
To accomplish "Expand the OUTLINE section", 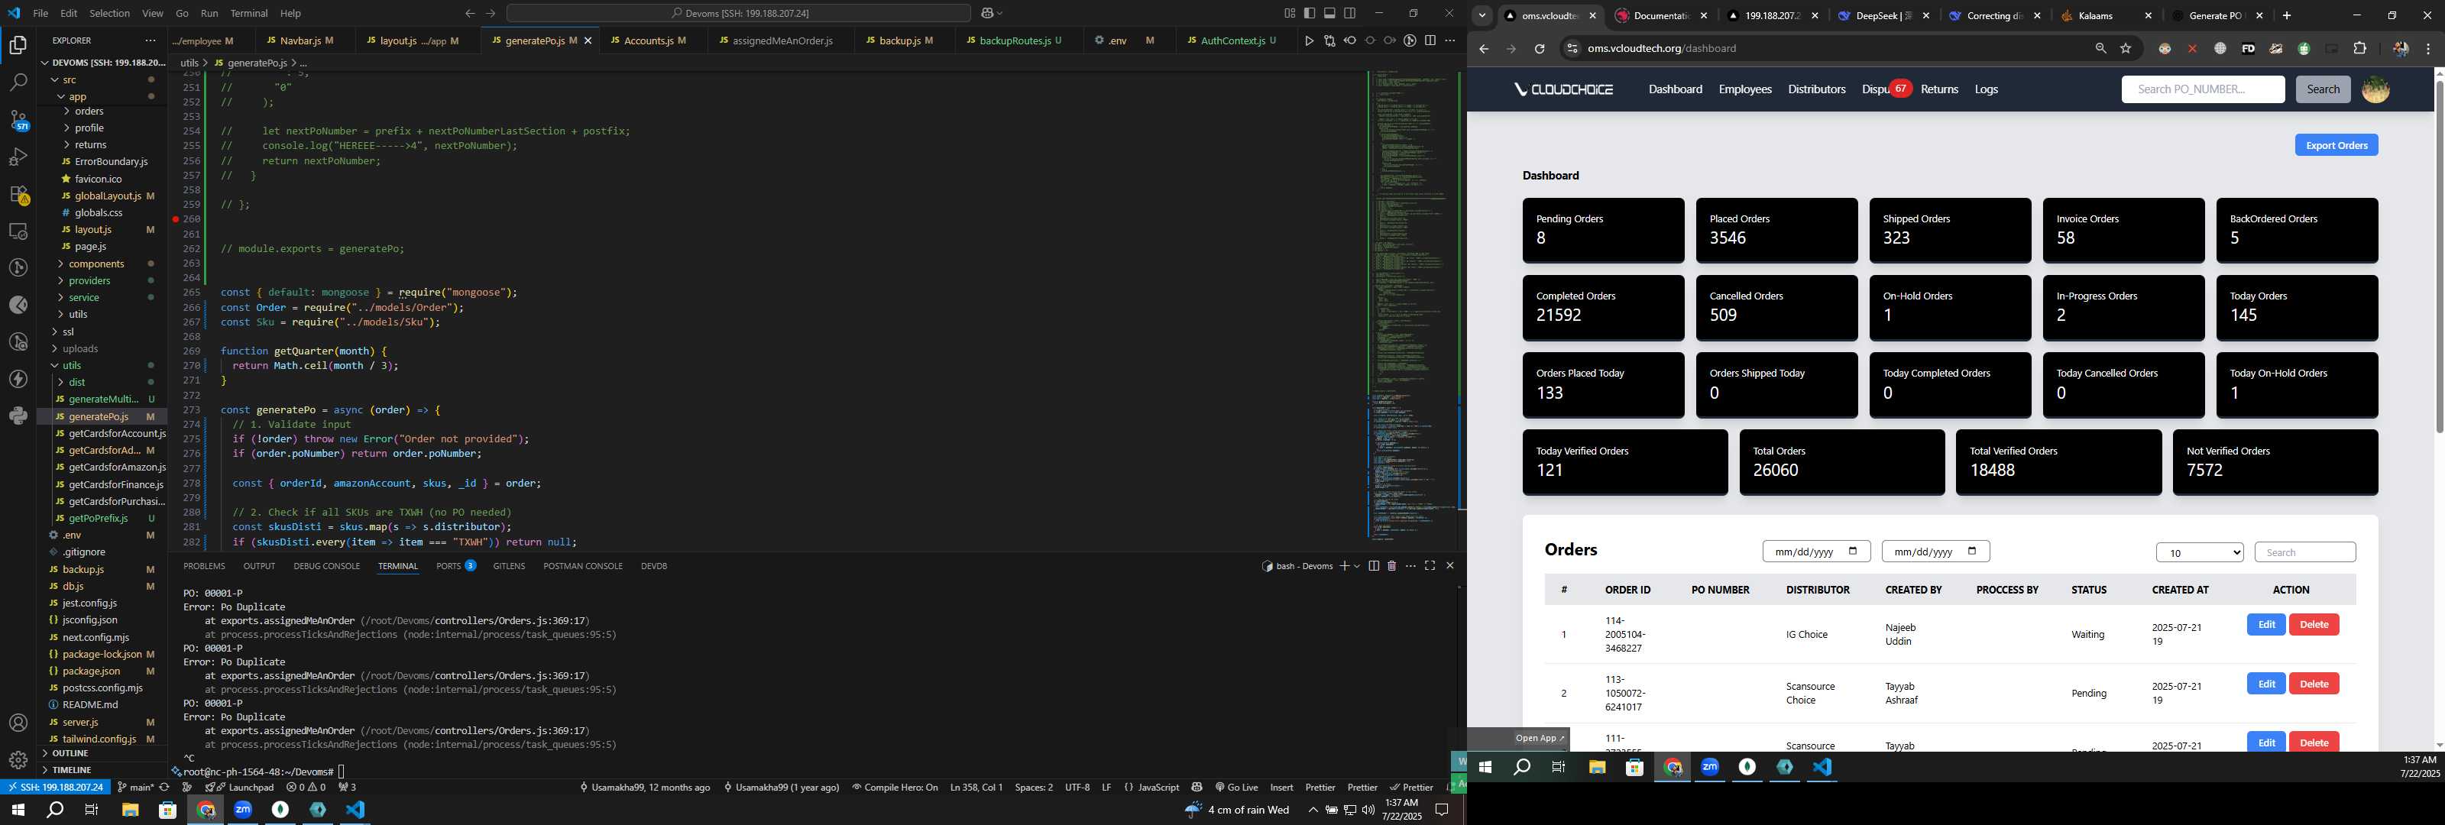I will tap(70, 754).
